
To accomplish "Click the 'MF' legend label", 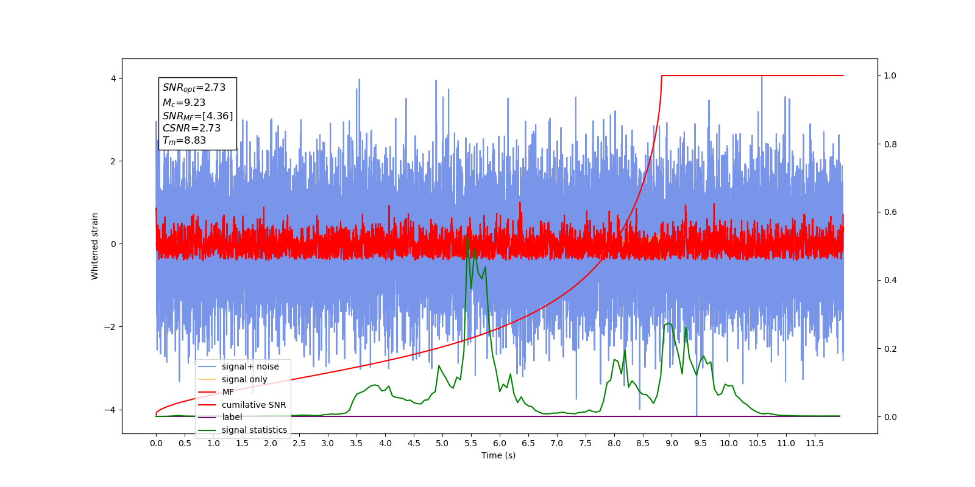I will click(228, 392).
